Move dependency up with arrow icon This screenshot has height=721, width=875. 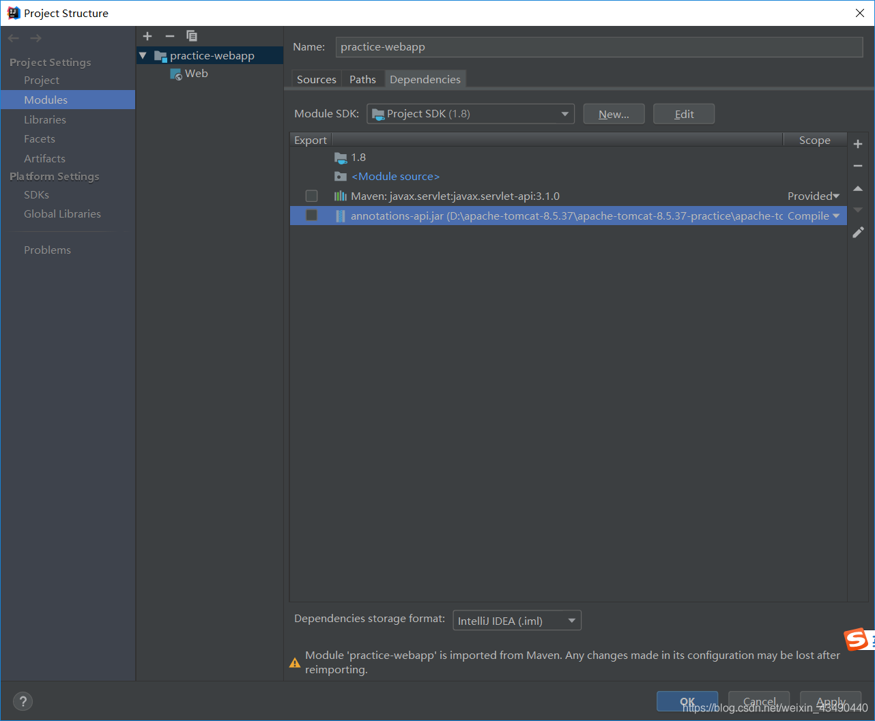point(858,188)
